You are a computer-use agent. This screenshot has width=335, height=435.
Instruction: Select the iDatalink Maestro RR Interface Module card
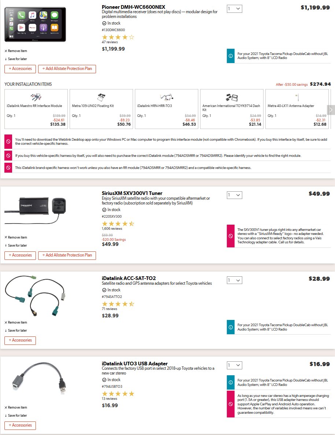(36, 109)
